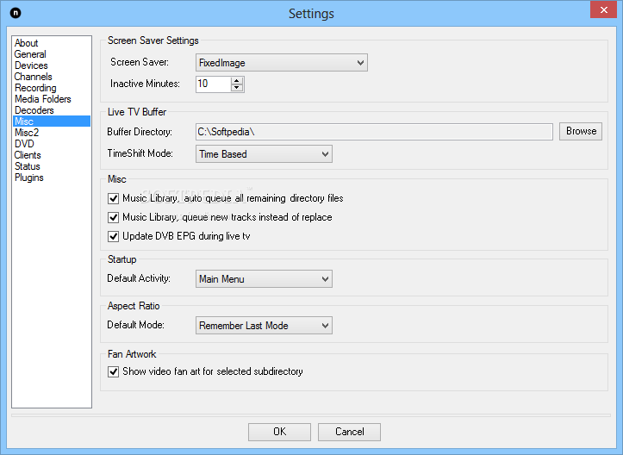Image resolution: width=623 pixels, height=455 pixels.
Task: Increase Inactive Minutes with up arrow
Action: pos(237,80)
